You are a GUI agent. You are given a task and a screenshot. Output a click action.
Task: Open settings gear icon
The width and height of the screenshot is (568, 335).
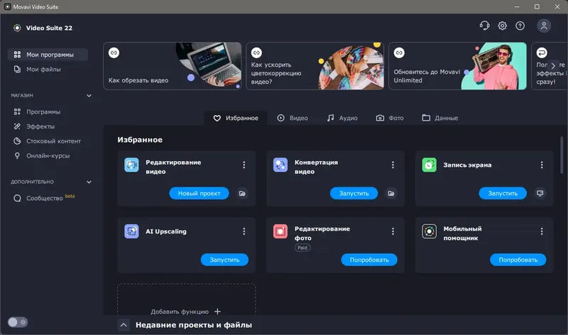click(x=502, y=26)
